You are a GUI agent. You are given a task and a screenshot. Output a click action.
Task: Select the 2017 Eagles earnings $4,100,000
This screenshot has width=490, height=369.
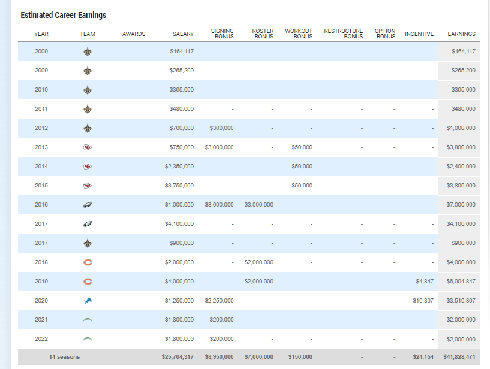click(x=461, y=224)
